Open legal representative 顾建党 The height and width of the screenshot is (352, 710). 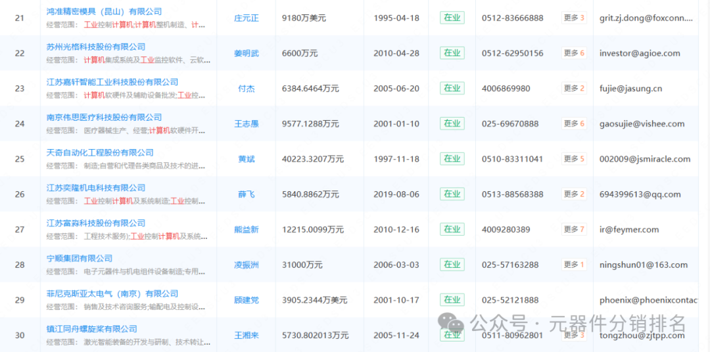pos(247,300)
